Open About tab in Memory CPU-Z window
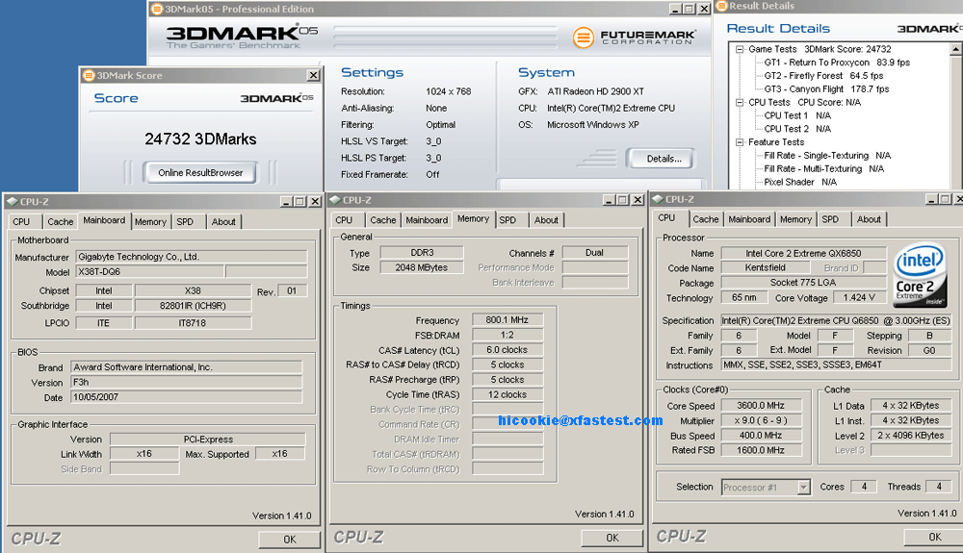 point(546,220)
